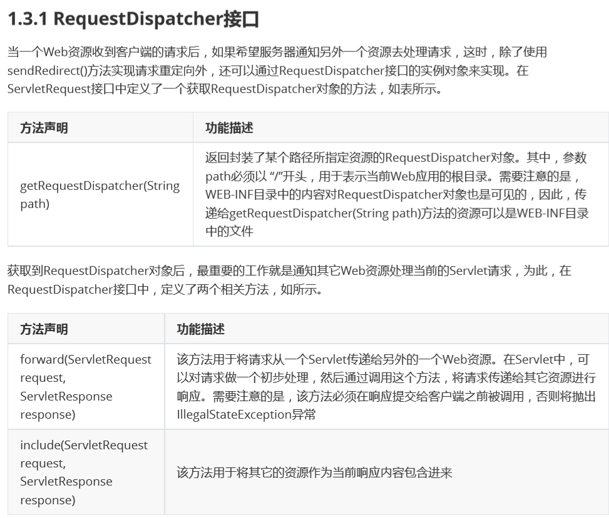Click paragraph starting 当一个Web资源收到客户端
This screenshot has height=518, width=609.
(x=277, y=71)
